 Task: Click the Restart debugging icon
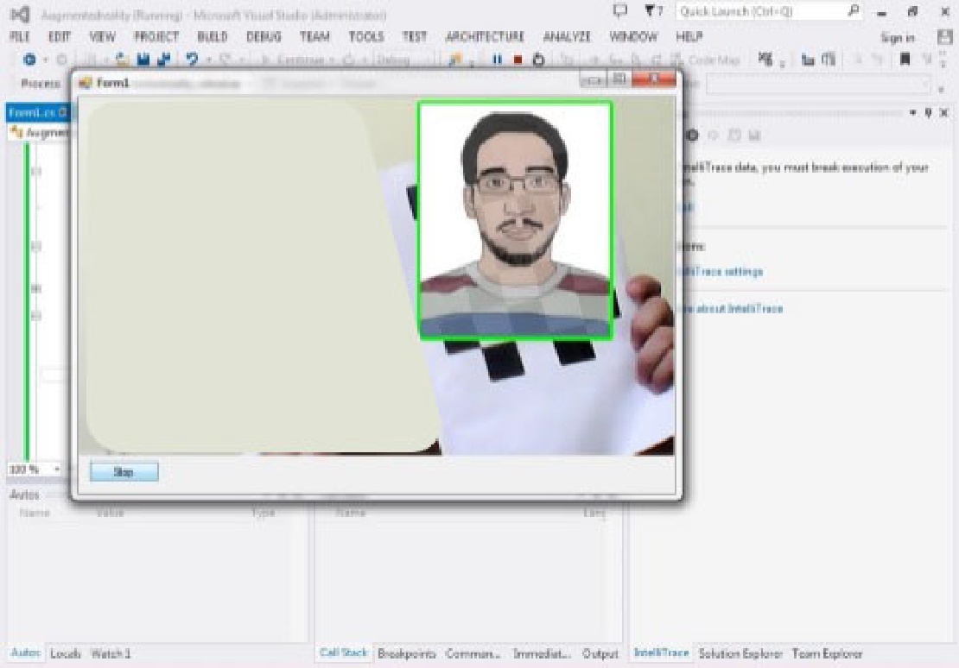click(538, 60)
